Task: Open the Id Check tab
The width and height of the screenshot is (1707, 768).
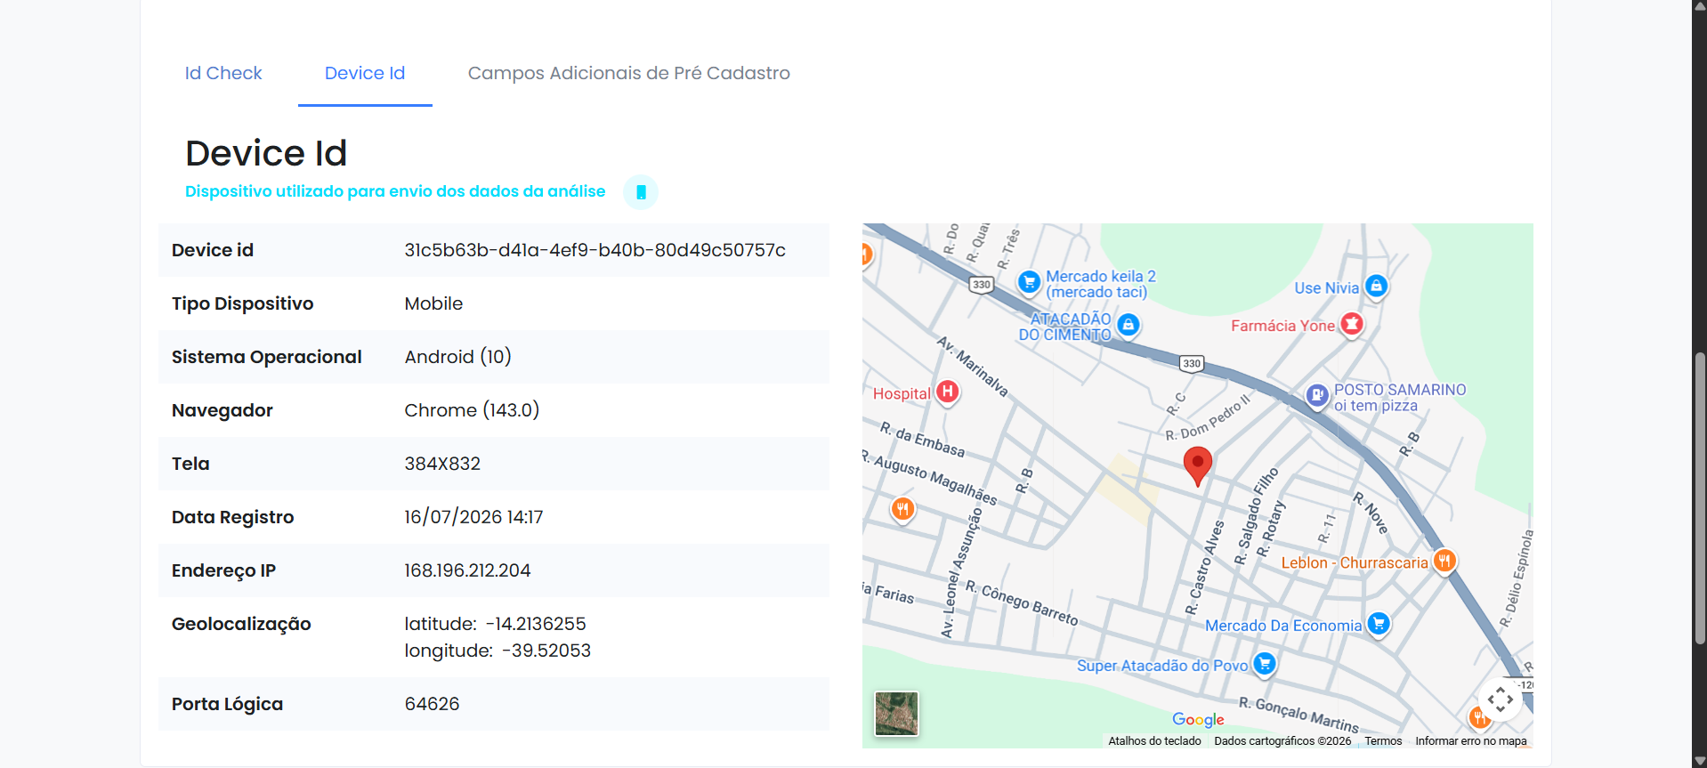Action: [x=223, y=73]
